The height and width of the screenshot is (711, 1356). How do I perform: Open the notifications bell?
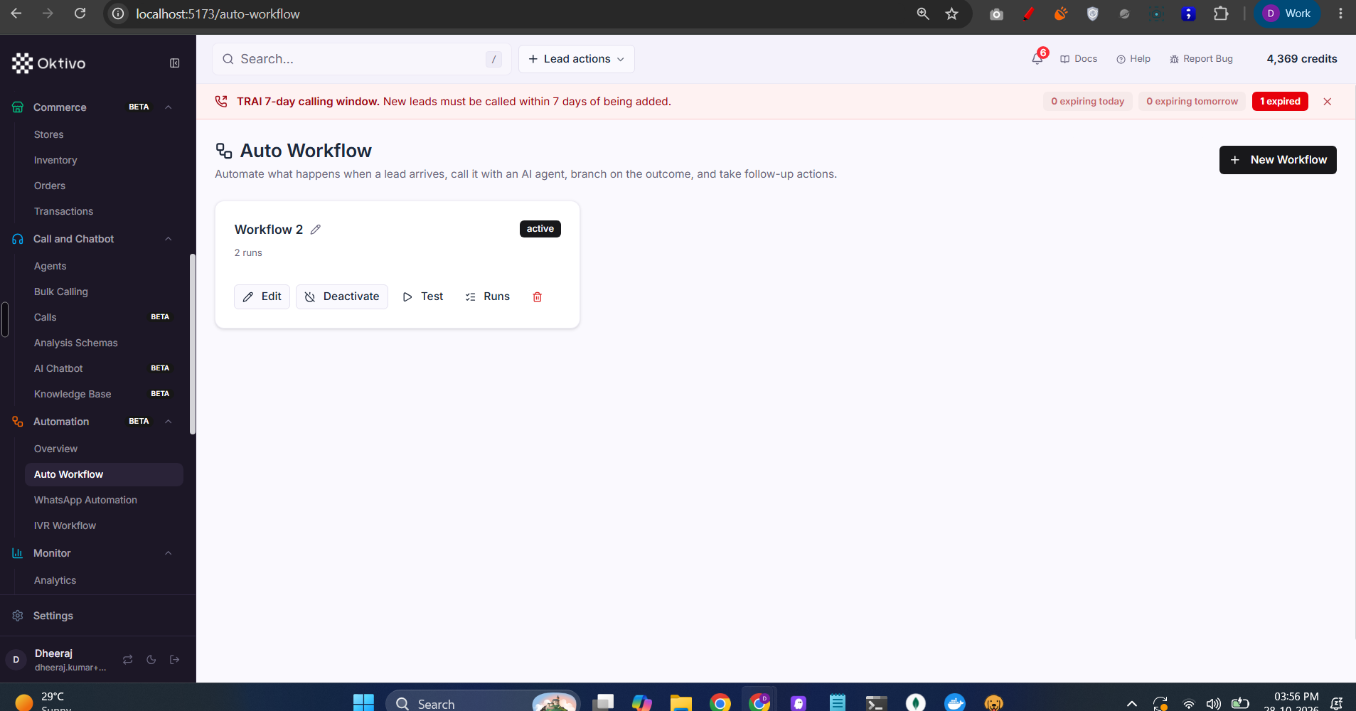coord(1037,59)
